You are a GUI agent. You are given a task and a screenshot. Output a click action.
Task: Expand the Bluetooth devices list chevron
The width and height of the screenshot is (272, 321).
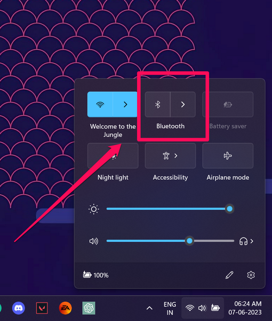click(183, 104)
